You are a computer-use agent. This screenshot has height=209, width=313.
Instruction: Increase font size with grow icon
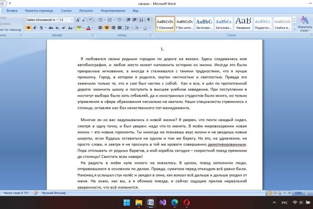point(78,20)
